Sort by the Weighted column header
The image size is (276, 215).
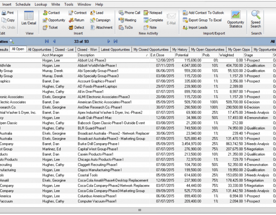[x=231, y=55]
